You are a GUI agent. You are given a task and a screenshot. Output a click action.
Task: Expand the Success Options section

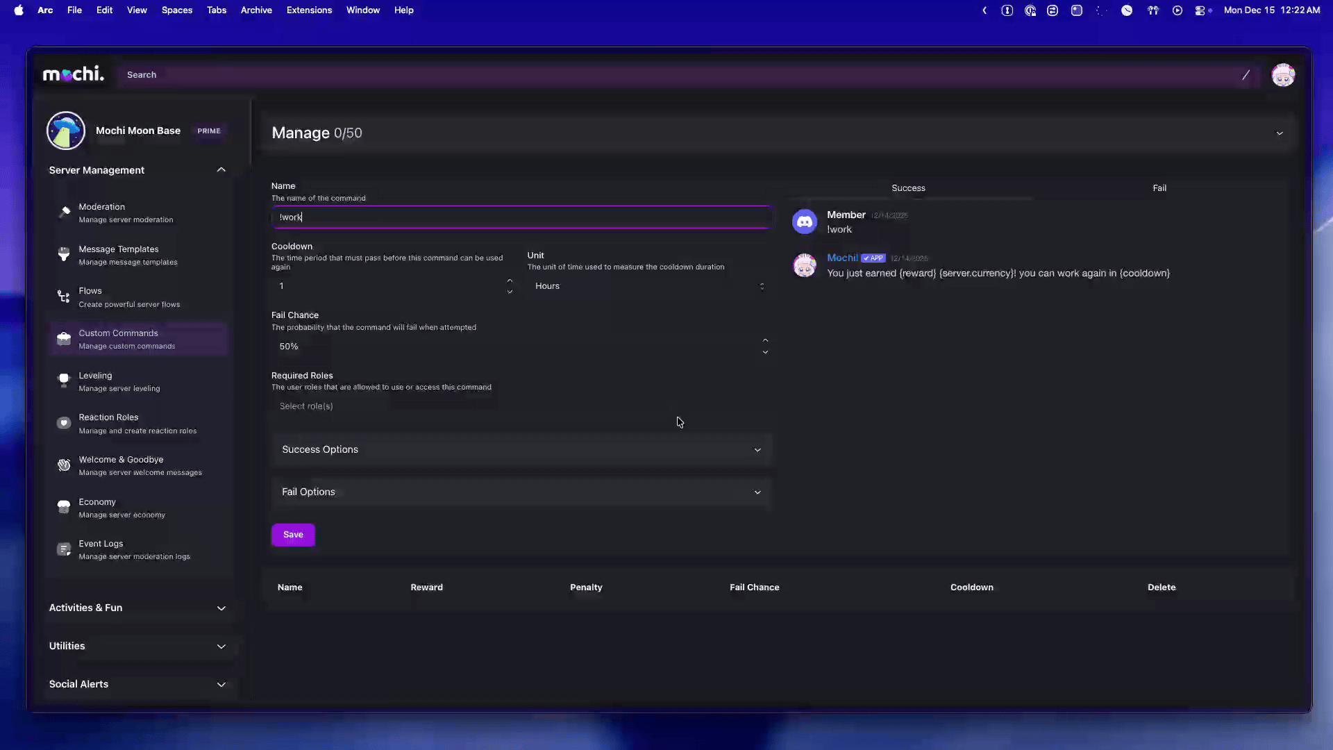tap(521, 450)
